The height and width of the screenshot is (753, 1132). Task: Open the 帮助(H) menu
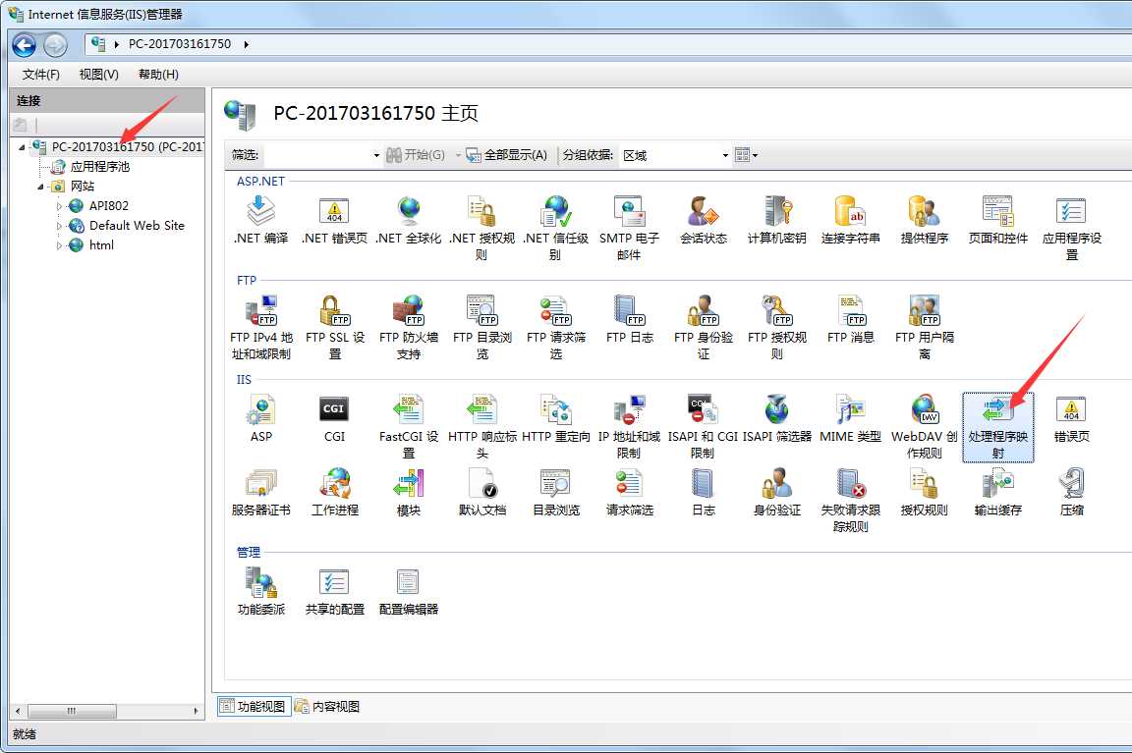pos(158,75)
